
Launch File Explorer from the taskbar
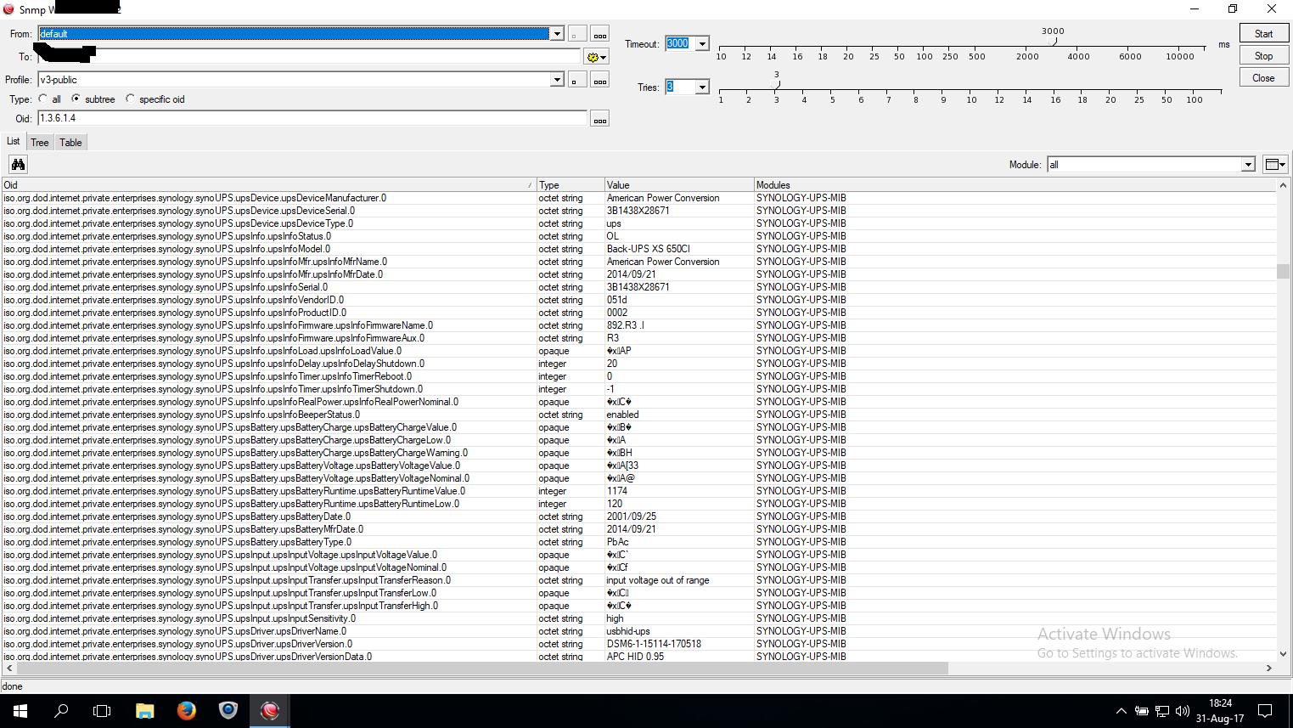click(144, 711)
